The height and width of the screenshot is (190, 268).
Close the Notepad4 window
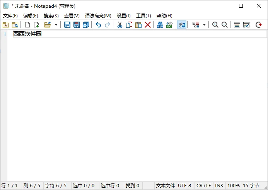(259, 6)
